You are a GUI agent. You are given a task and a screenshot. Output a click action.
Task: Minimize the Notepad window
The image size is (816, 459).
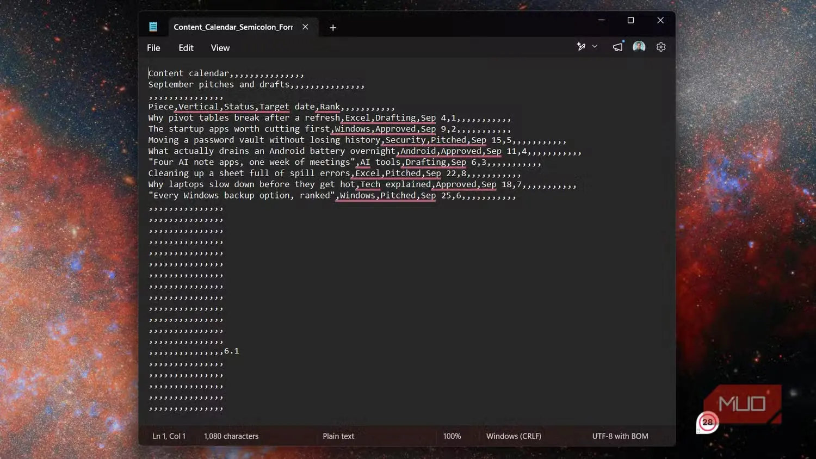(602, 20)
